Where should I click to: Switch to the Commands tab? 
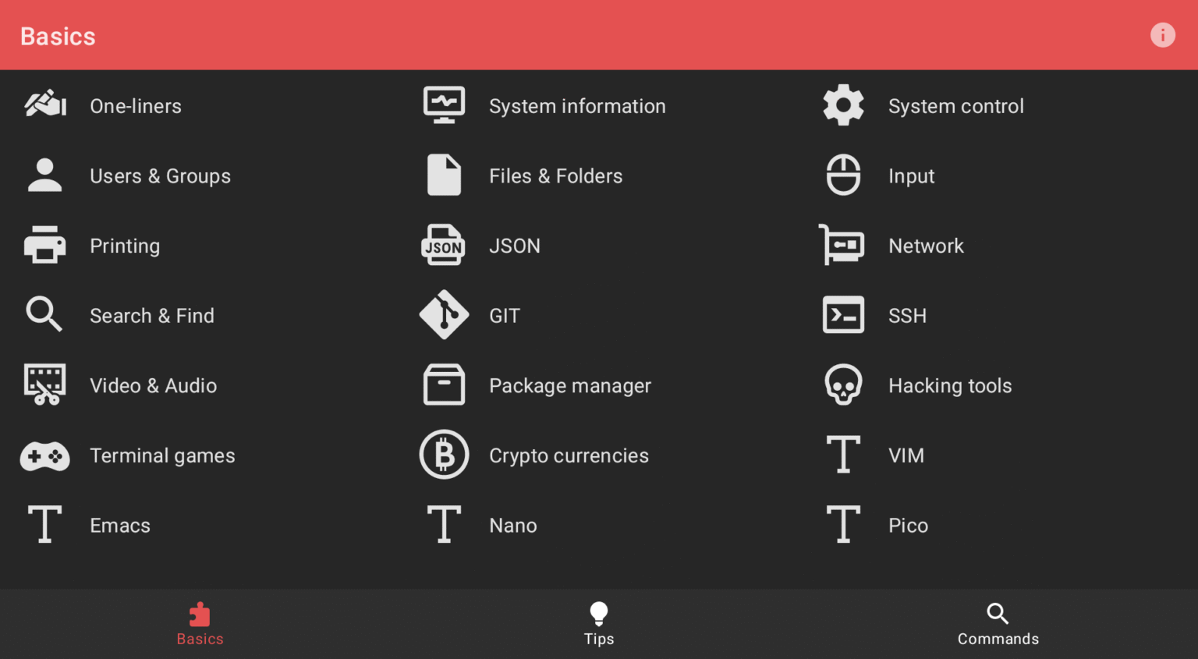(998, 623)
